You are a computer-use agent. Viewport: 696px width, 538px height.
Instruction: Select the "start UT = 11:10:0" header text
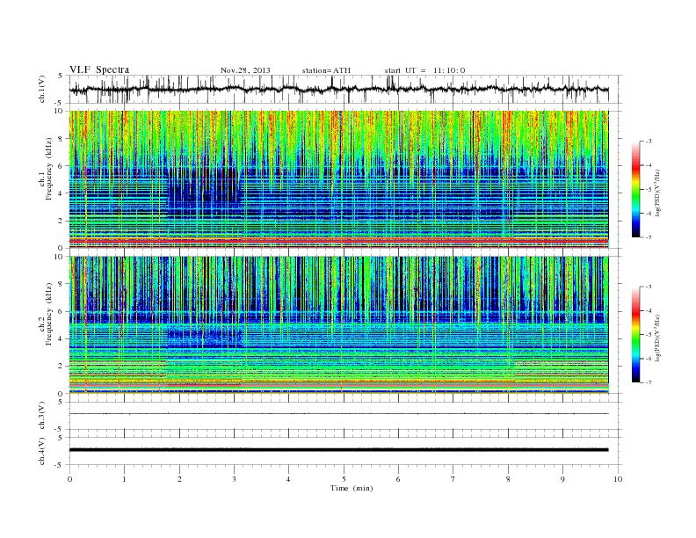click(424, 70)
